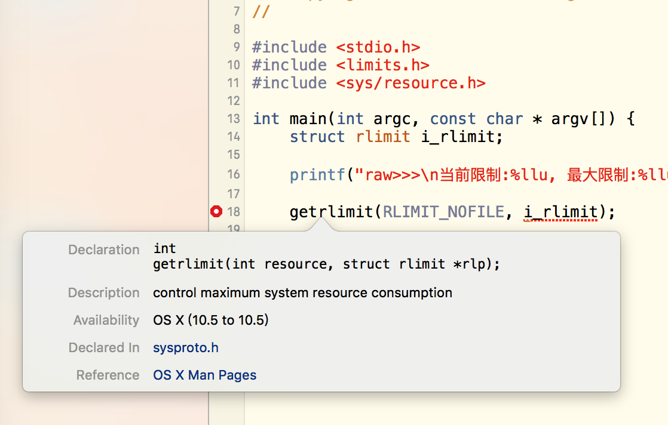Click the main function name on line 13

308,119
